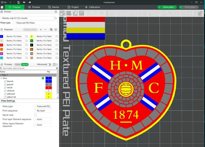Open the Slice plate dropdown arrow
The image size is (205, 147).
click(159, 7)
